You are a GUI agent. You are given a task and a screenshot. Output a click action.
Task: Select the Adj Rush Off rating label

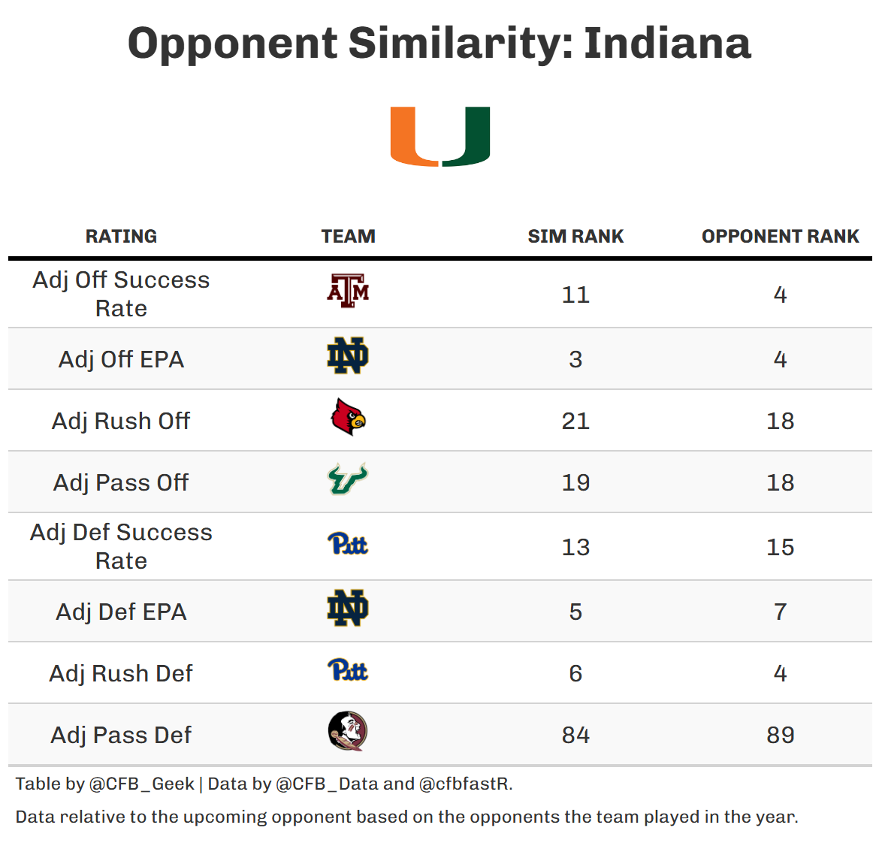[121, 421]
